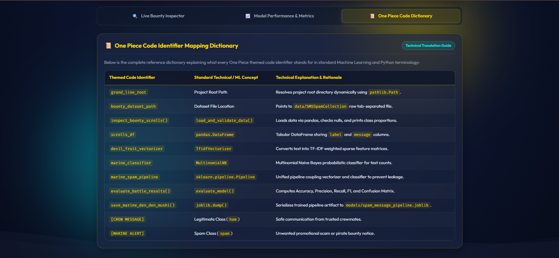Click the models/spam_message_pipeline.joblib code chip
This screenshot has height=258, width=559.
(387, 205)
